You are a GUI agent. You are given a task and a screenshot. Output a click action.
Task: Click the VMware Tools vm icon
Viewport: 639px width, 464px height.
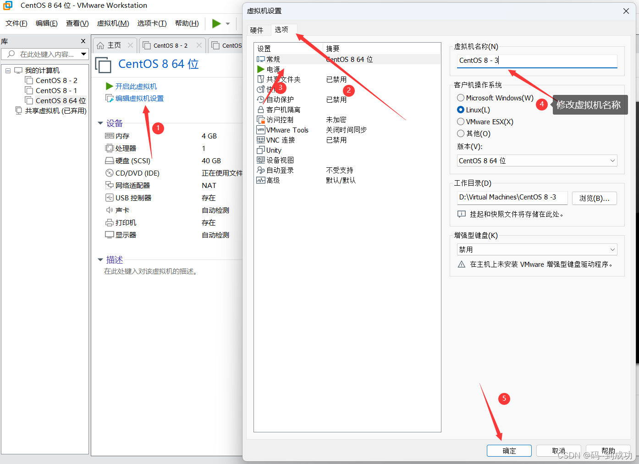261,130
